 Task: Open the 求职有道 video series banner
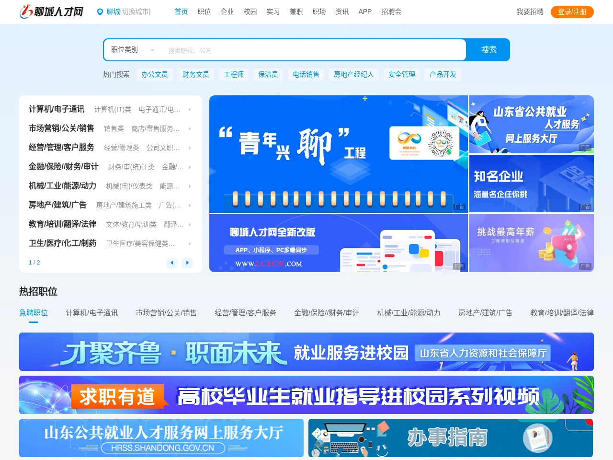click(x=306, y=395)
